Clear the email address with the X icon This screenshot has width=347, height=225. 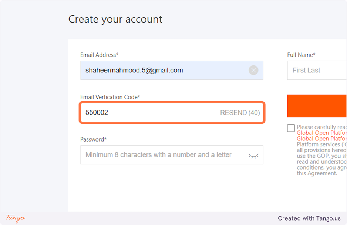(253, 70)
